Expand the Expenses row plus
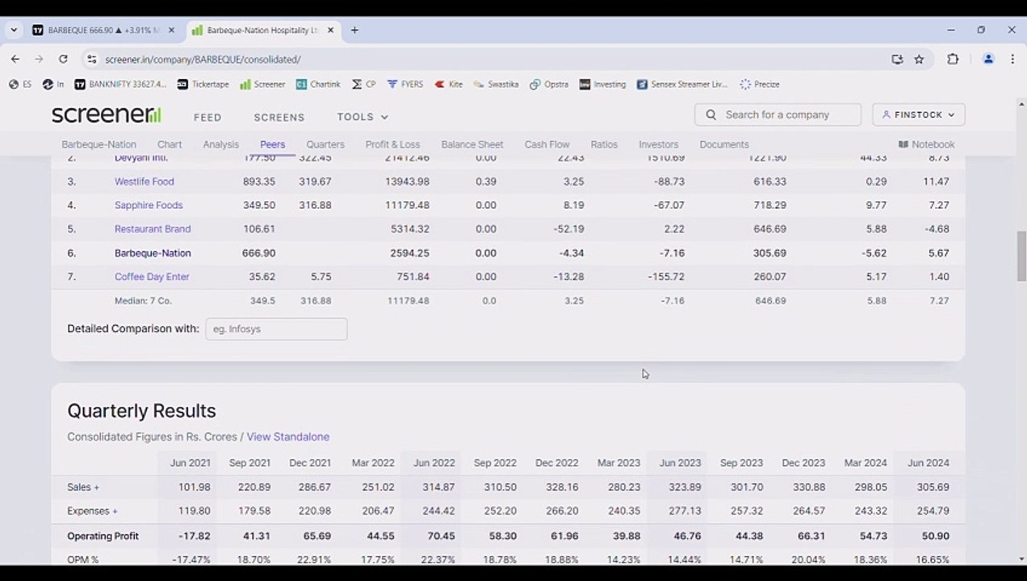 click(x=115, y=511)
